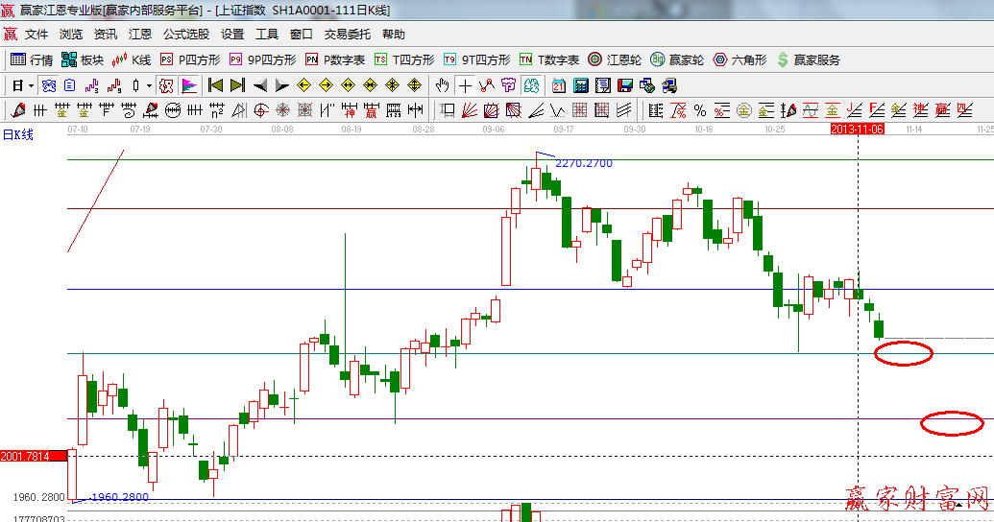The image size is (994, 522).
Task: Expand the 日 period dropdown arrow
Action: click(x=31, y=85)
